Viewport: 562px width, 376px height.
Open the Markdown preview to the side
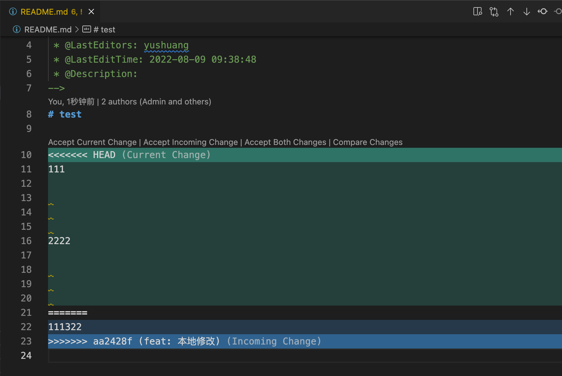coord(477,12)
